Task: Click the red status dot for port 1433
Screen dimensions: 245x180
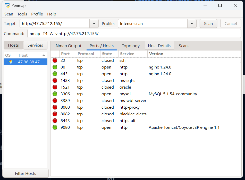Action: (55, 80)
